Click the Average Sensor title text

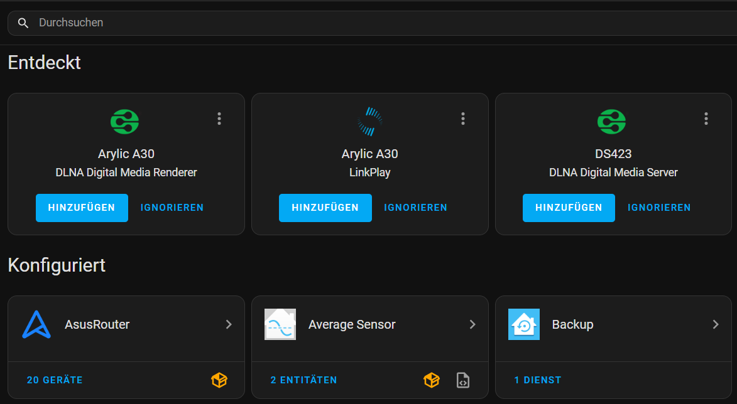click(352, 325)
